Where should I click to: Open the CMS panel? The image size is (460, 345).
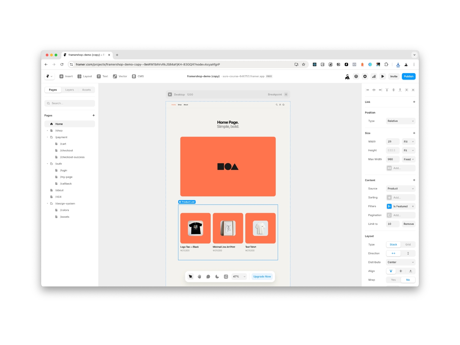(138, 76)
